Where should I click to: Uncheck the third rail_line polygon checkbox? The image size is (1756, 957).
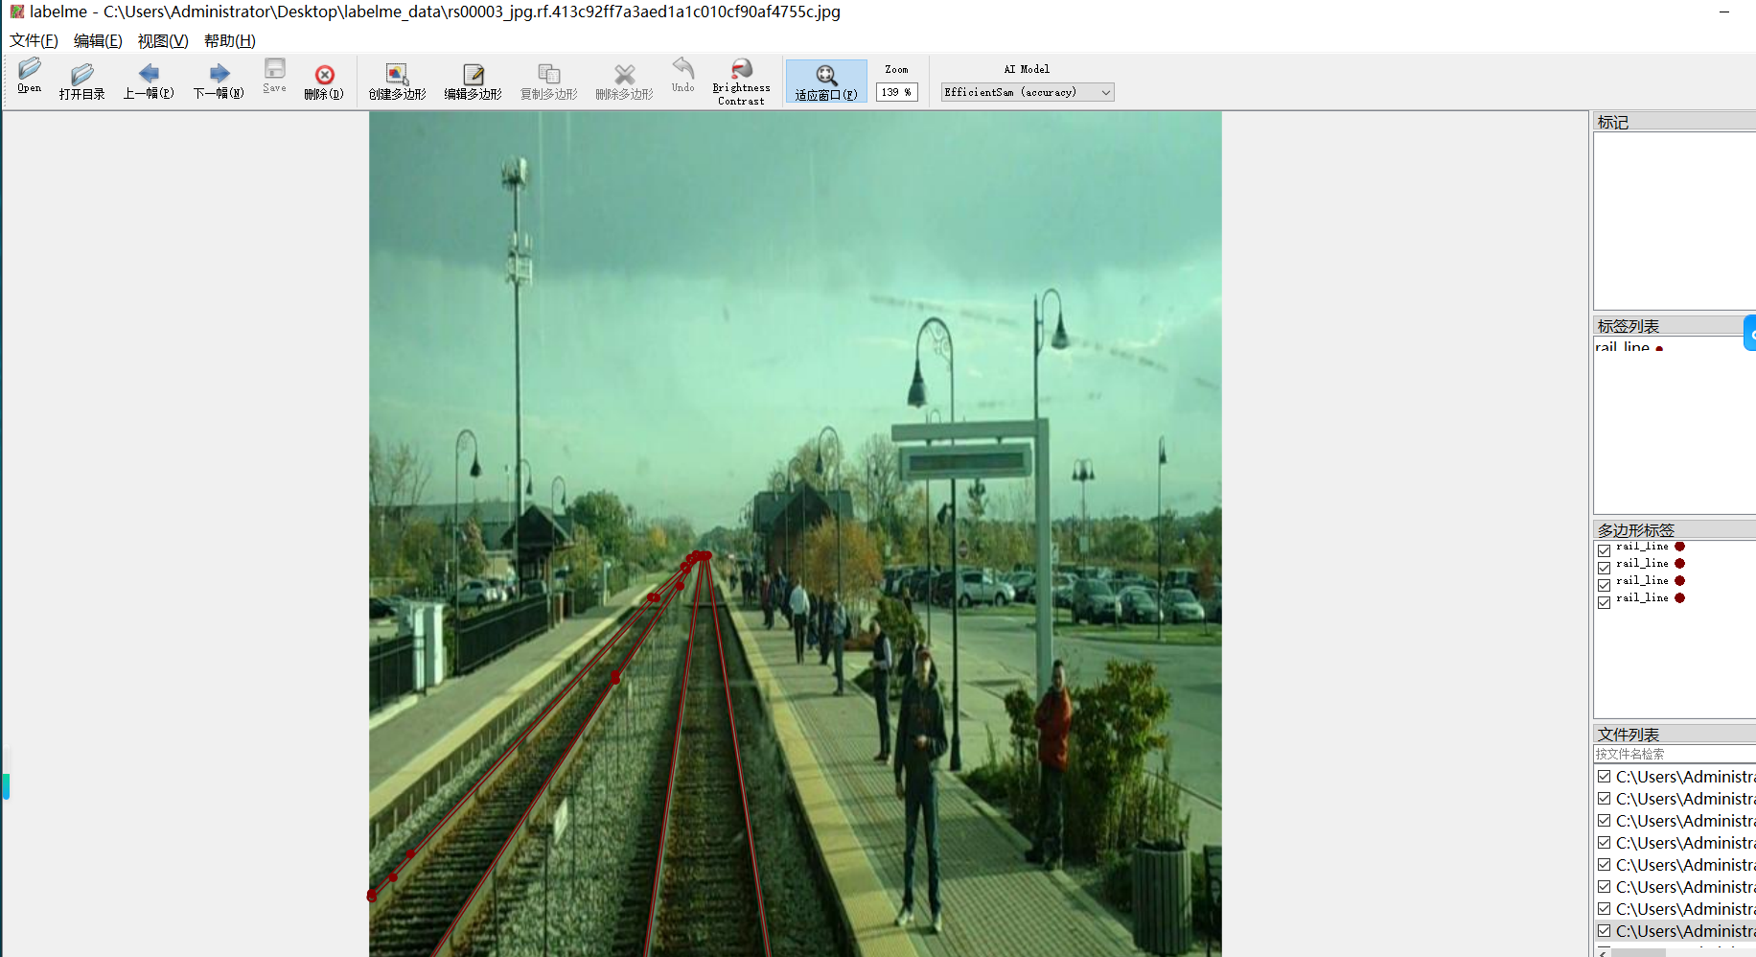click(x=1605, y=585)
